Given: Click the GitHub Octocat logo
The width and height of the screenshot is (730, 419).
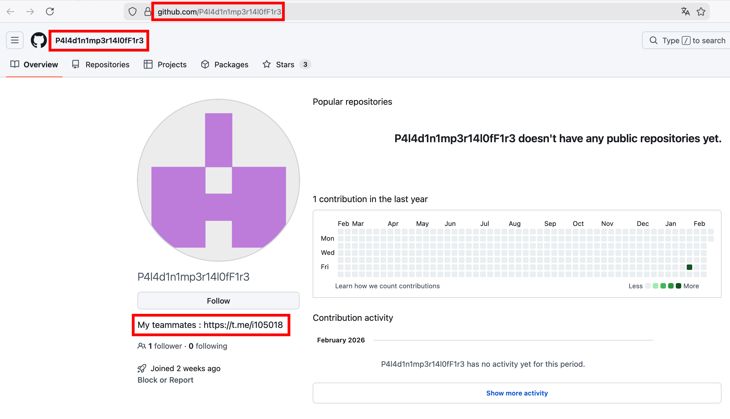Looking at the screenshot, I should click(x=38, y=40).
